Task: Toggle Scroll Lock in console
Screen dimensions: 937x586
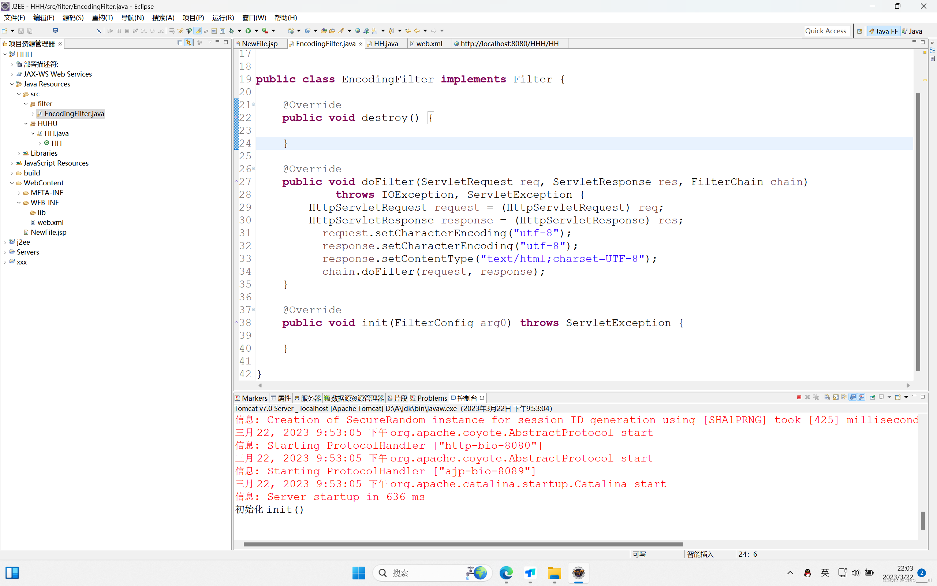Action: [x=836, y=397]
